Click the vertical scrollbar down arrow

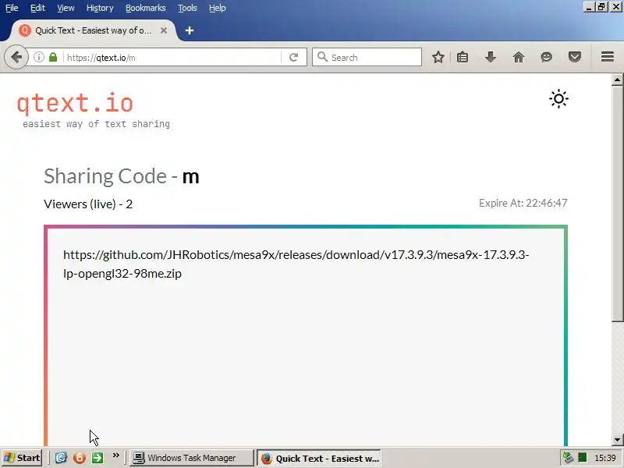617,440
